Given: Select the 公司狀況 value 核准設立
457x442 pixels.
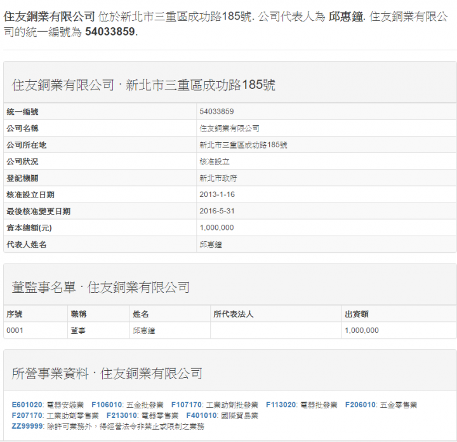Looking at the screenshot, I should [215, 161].
